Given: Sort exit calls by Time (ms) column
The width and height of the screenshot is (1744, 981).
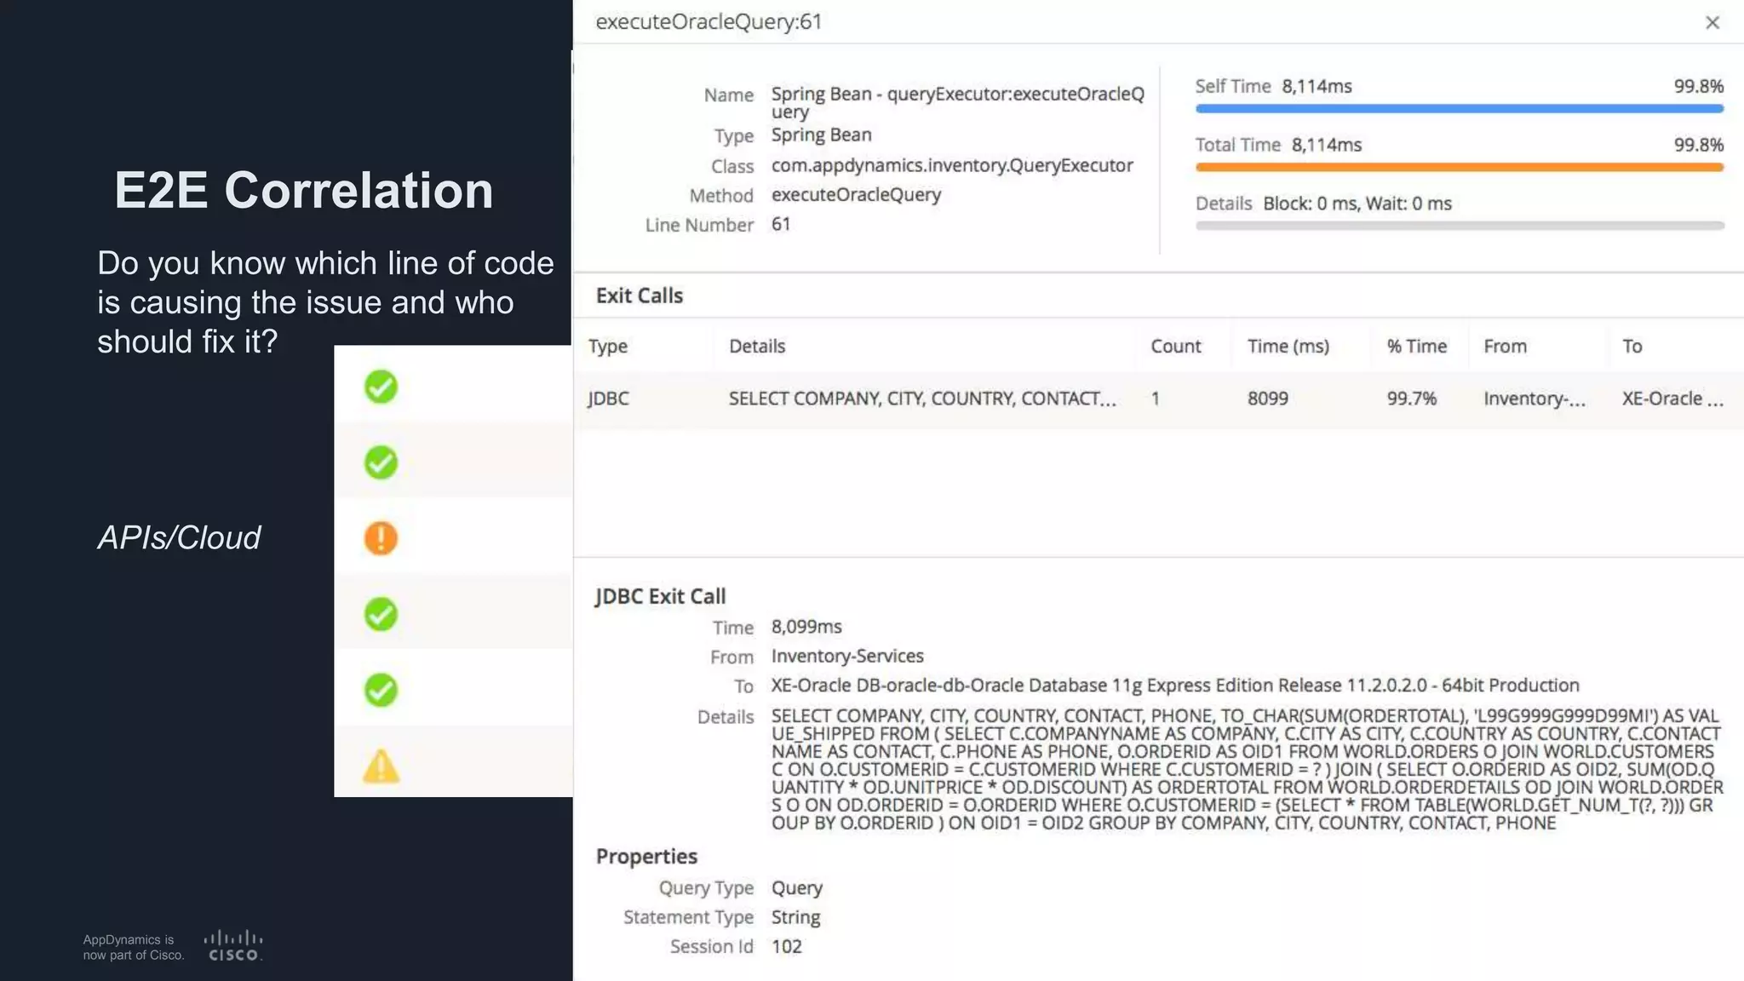Looking at the screenshot, I should pyautogui.click(x=1288, y=346).
